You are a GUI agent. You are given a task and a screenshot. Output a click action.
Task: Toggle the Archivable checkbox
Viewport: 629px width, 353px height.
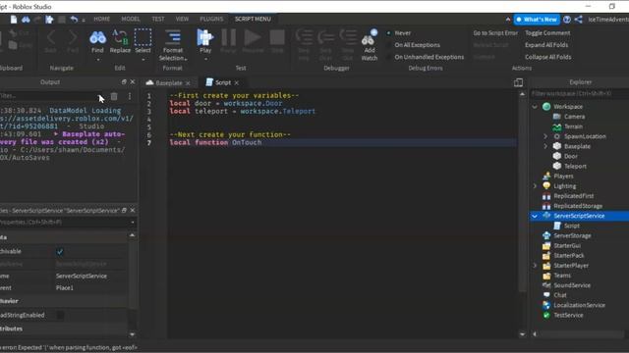pos(60,251)
